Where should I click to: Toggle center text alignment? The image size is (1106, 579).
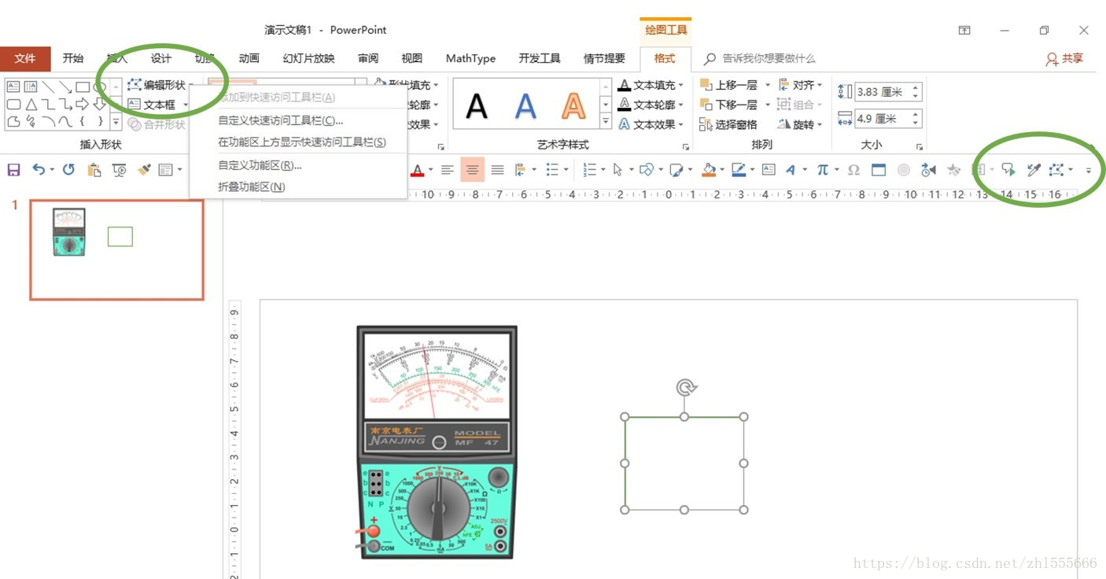[x=472, y=169]
